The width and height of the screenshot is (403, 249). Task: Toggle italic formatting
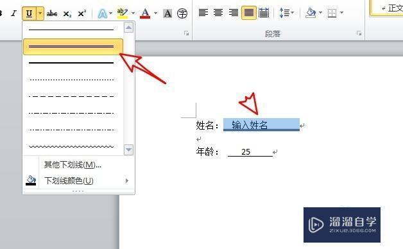click(14, 13)
